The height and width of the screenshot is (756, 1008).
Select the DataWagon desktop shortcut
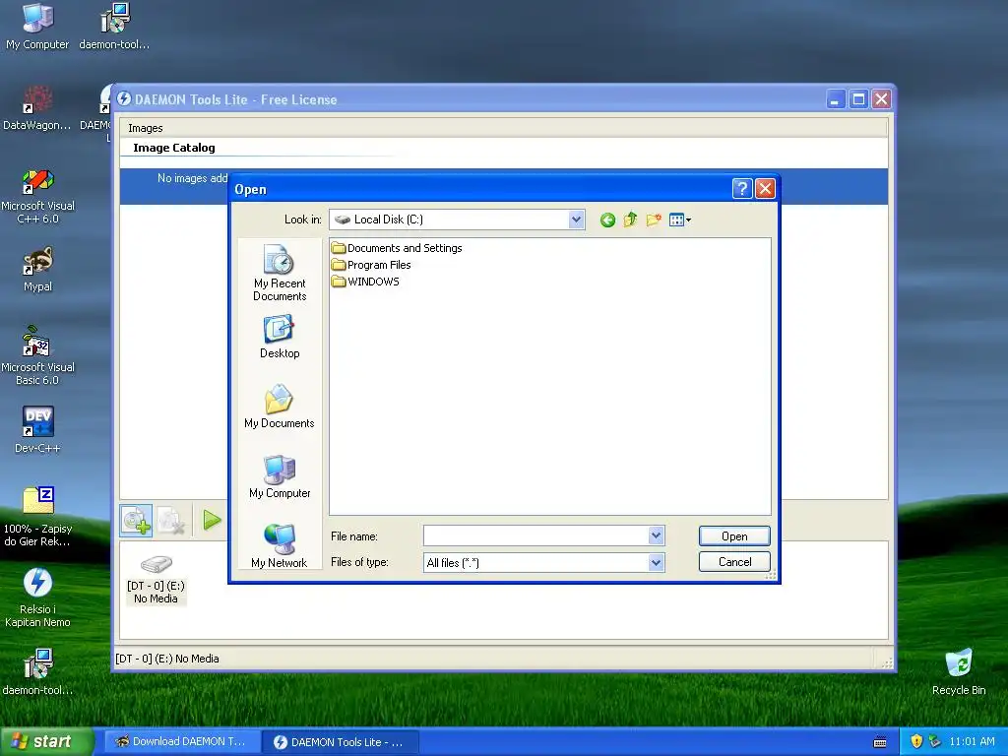click(x=37, y=107)
